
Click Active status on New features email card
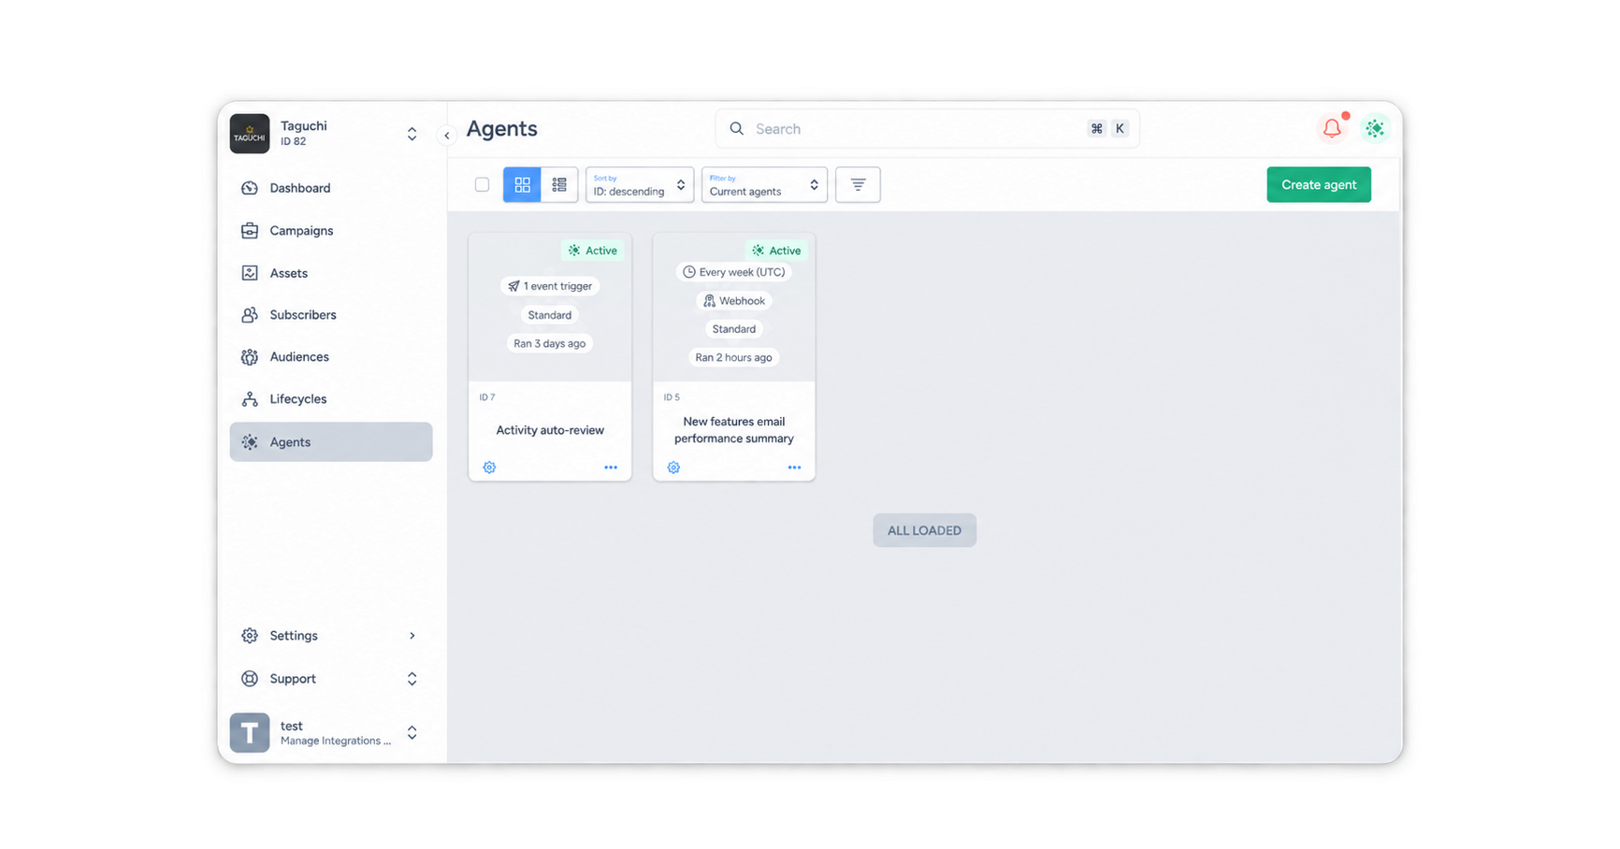[777, 251]
